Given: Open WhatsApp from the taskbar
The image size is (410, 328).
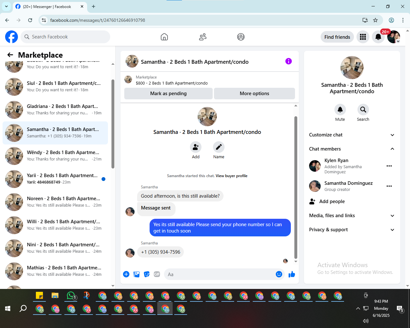Looking at the screenshot, I should tap(71, 295).
